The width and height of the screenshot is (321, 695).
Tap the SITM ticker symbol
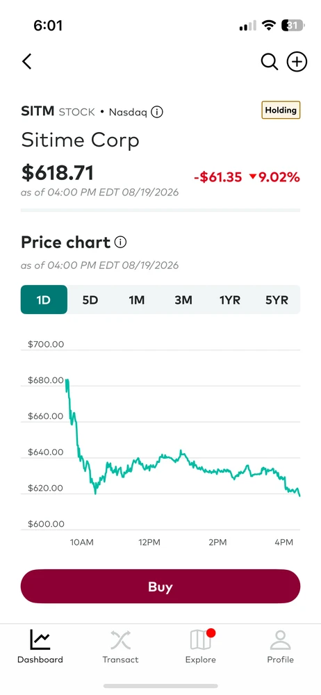pos(38,111)
